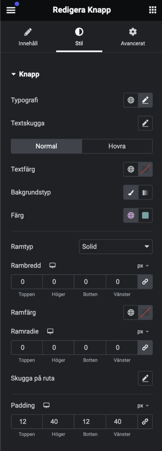162x451 pixels.
Task: Switch to the Avancerat tab
Action: 133,37
